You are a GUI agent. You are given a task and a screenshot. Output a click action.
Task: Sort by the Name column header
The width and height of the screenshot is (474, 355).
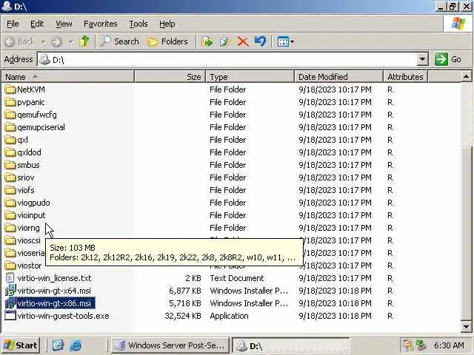tap(67, 77)
